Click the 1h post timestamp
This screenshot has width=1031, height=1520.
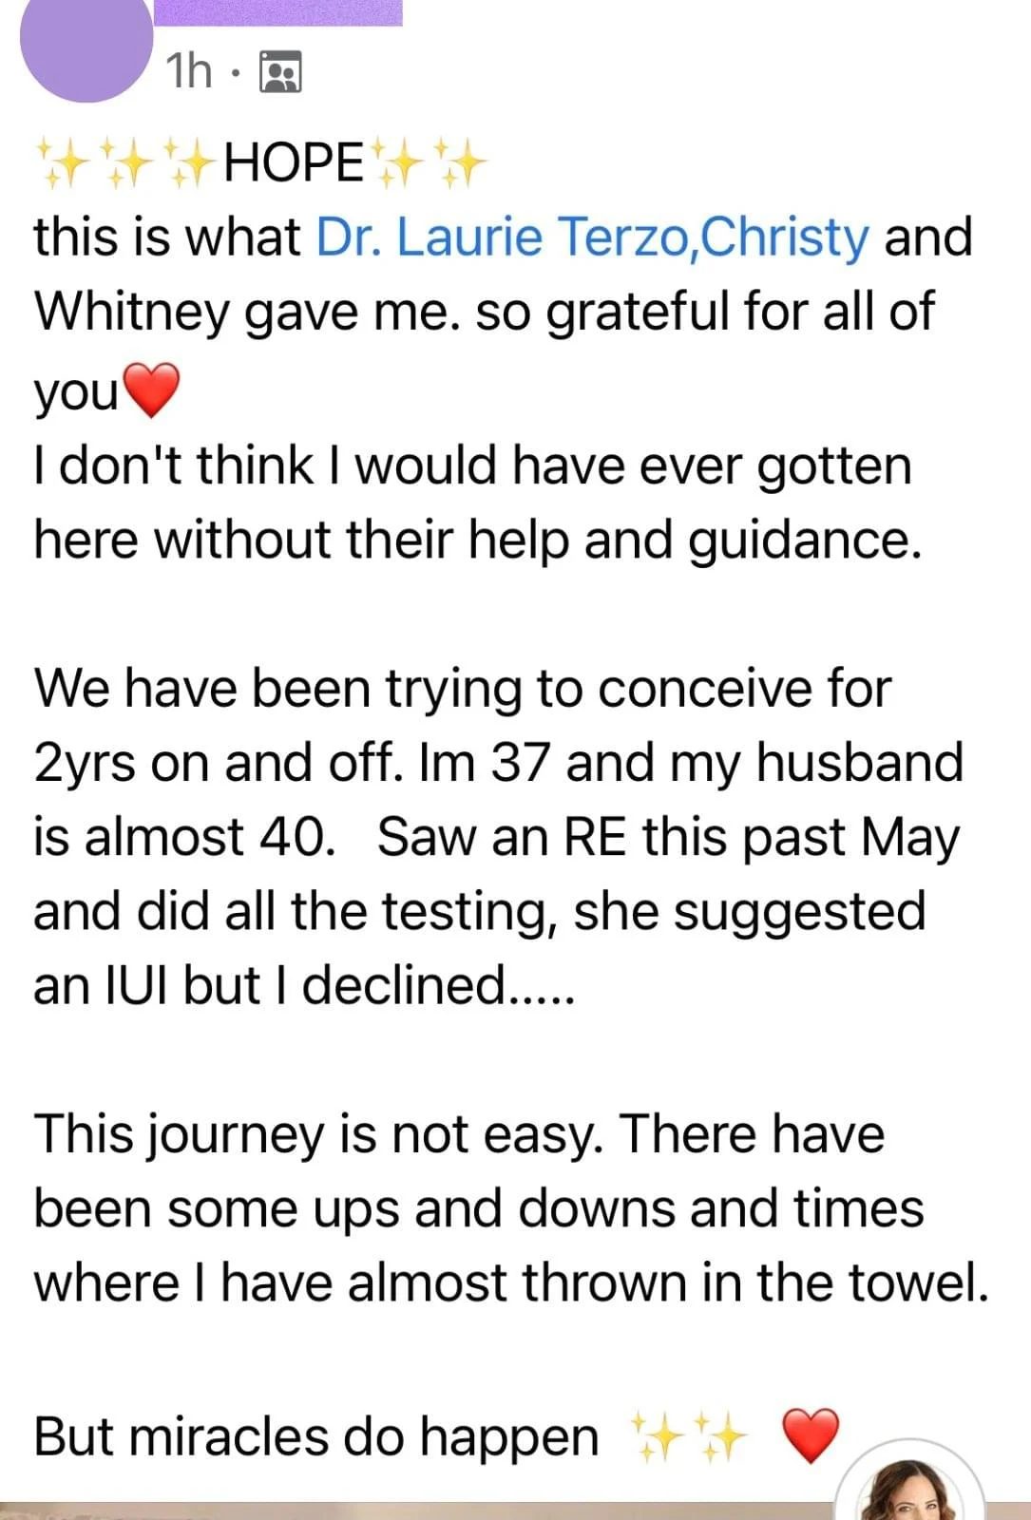click(x=188, y=71)
